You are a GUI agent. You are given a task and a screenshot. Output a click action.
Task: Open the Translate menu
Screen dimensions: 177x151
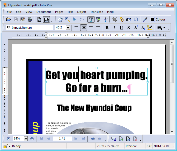pyautogui.click(x=96, y=12)
